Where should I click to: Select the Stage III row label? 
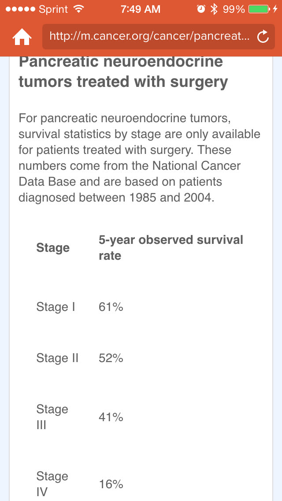pyautogui.click(x=52, y=417)
